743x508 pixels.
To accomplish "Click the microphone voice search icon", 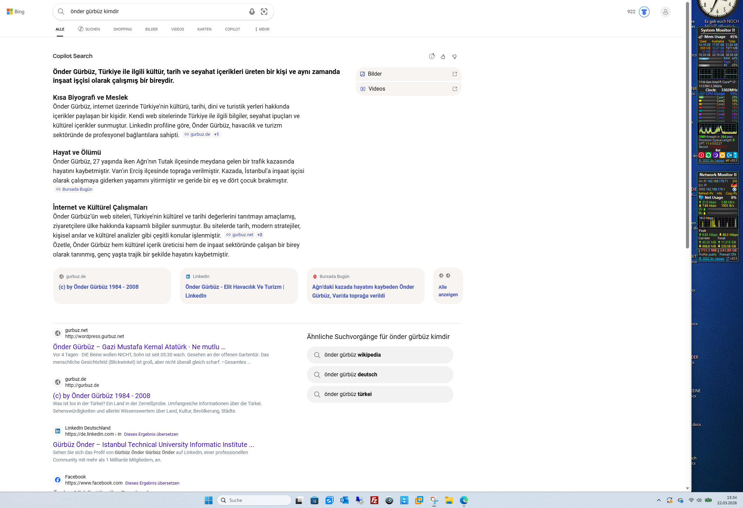I will coord(252,12).
